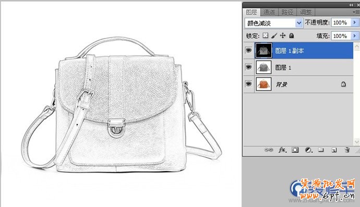The image size is (360, 207).
Task: Delete layer with the trash icon
Action: [347, 150]
